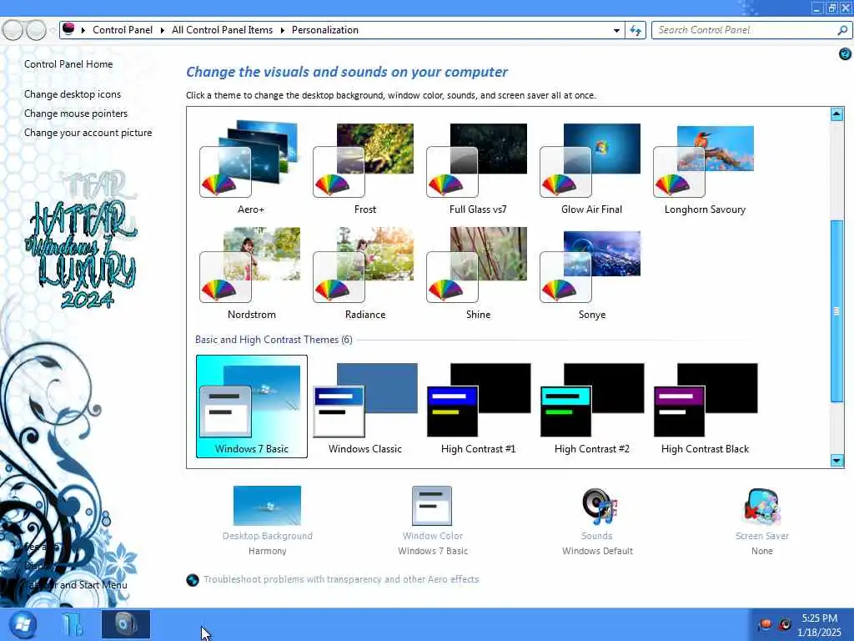This screenshot has height=641, width=854.
Task: Apply the Longhorn Savoury theme
Action: pyautogui.click(x=704, y=166)
